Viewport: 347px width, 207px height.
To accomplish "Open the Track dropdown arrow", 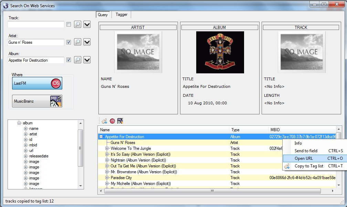I will click(87, 24).
